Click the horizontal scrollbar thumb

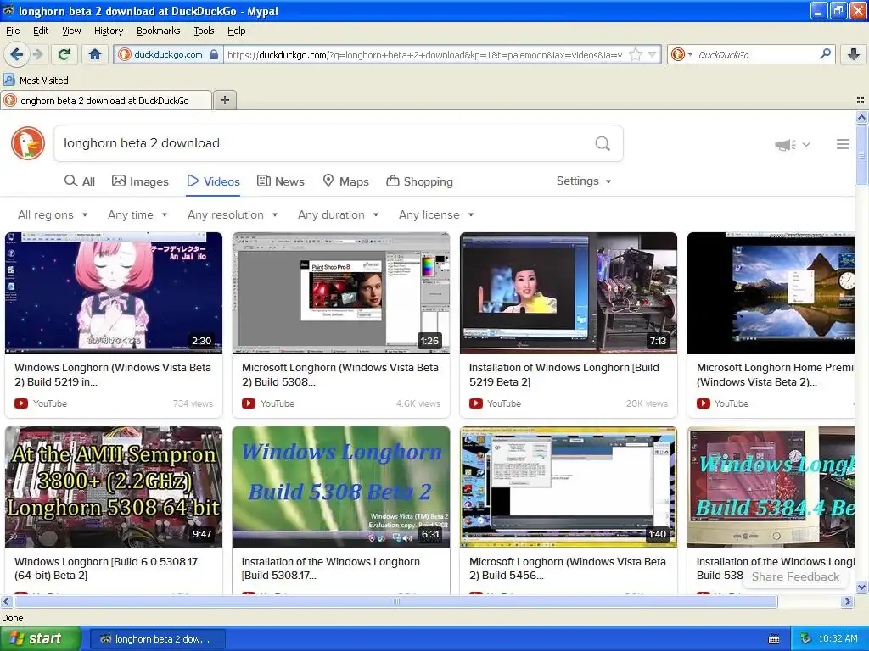395,601
